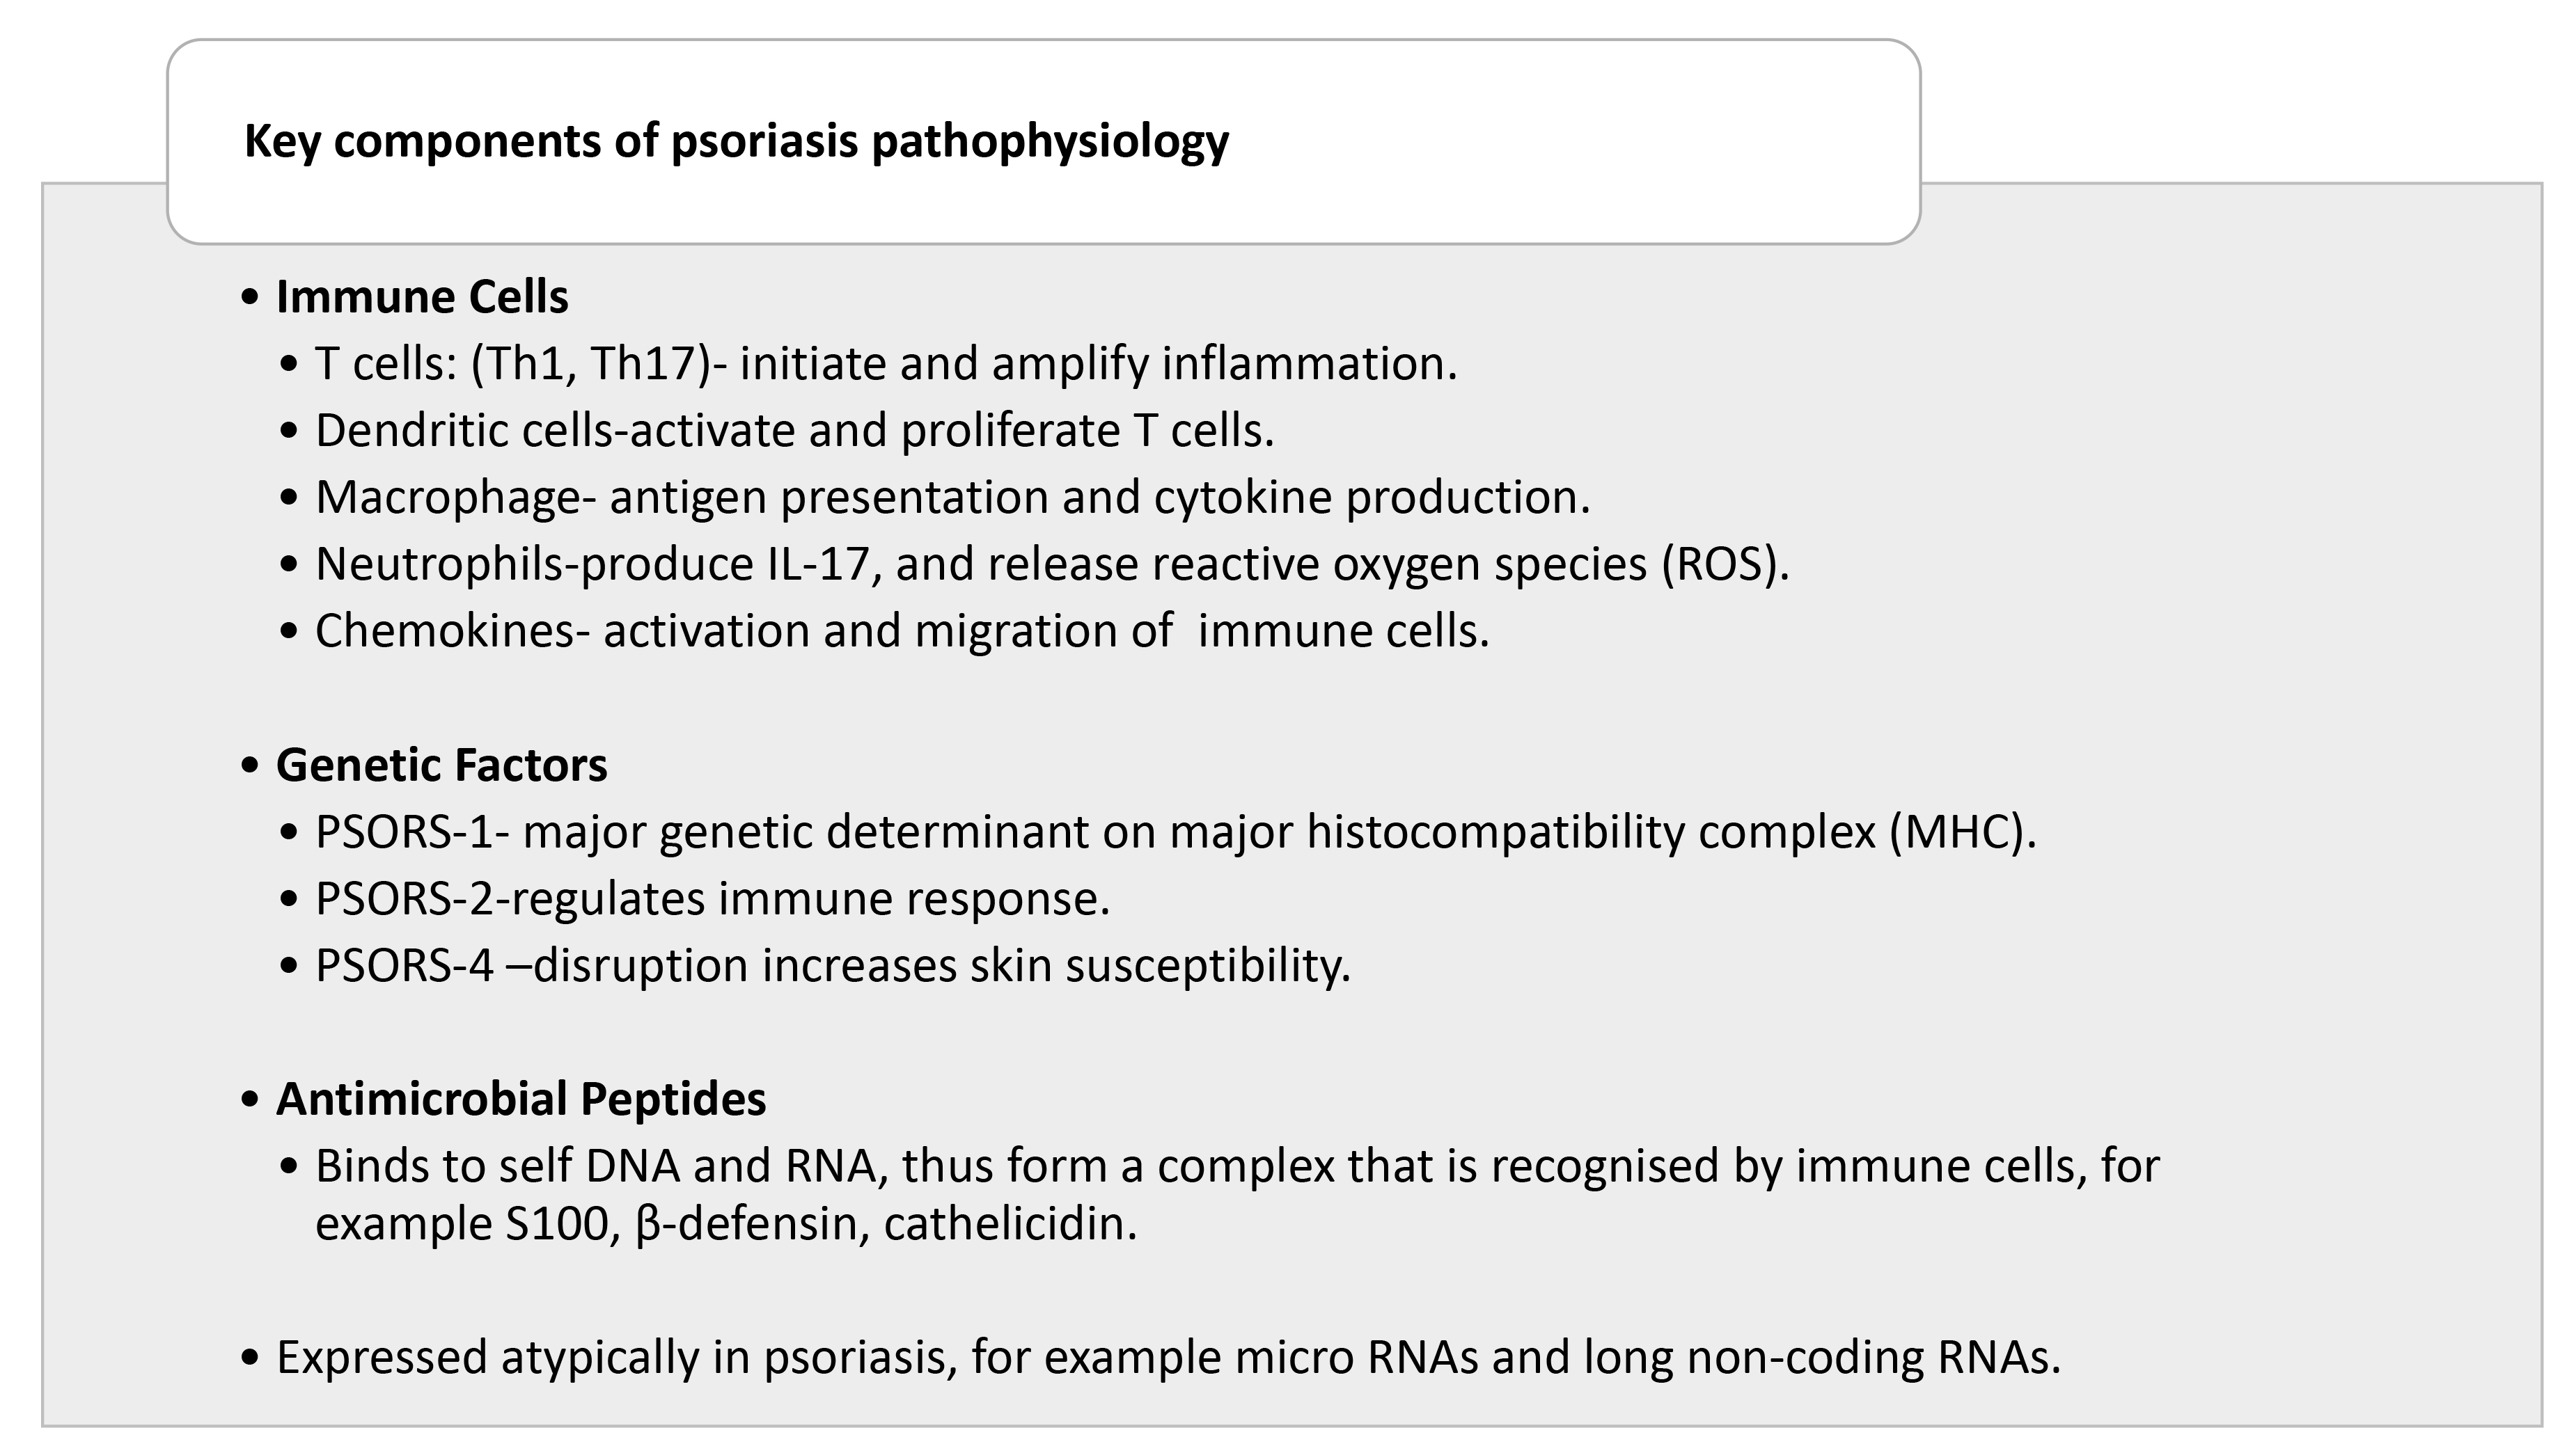The width and height of the screenshot is (2576, 1453).
Task: Click the 'PSORS-4 –disruption increases' bullet line
Action: tap(832, 967)
